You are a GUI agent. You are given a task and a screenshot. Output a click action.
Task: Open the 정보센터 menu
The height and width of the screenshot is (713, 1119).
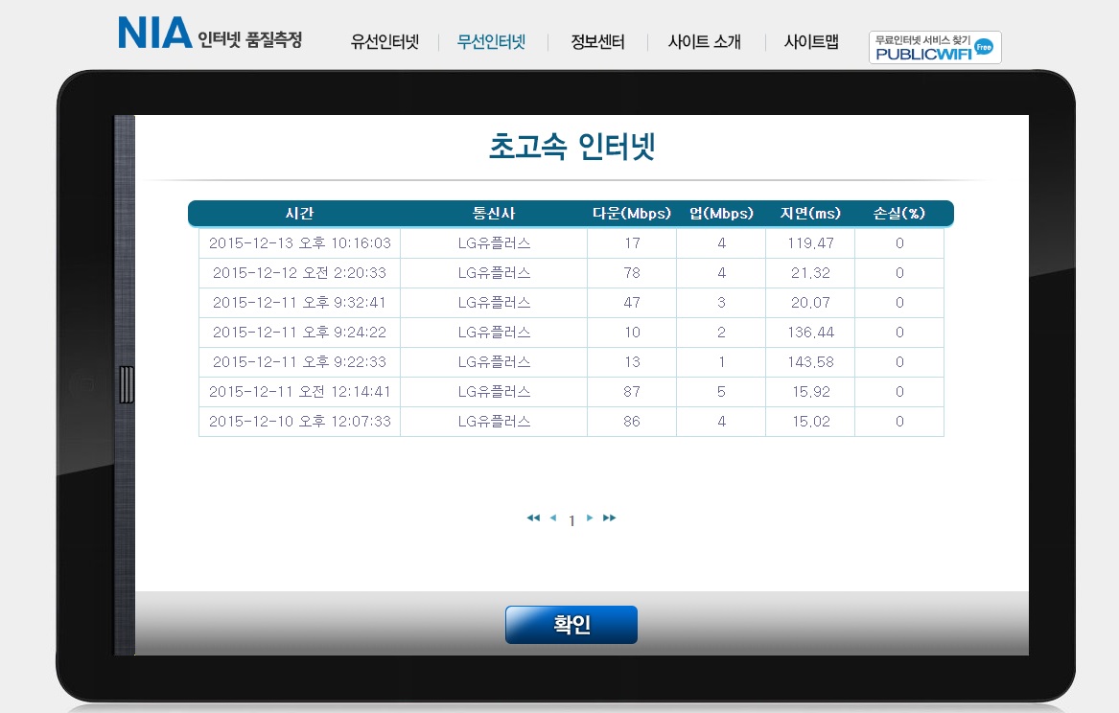[x=597, y=42]
